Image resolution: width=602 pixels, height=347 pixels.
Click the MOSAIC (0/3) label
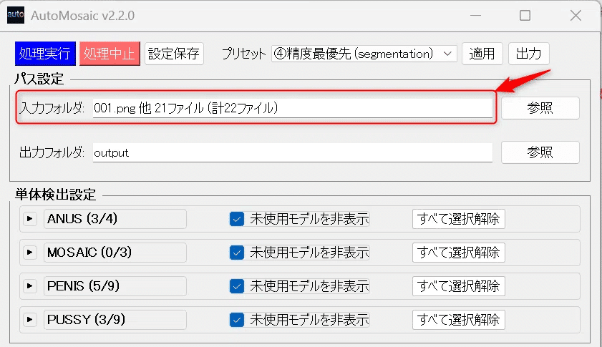tap(115, 253)
